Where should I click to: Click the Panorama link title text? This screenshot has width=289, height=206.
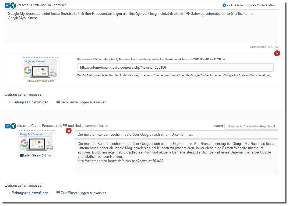(x=151, y=60)
